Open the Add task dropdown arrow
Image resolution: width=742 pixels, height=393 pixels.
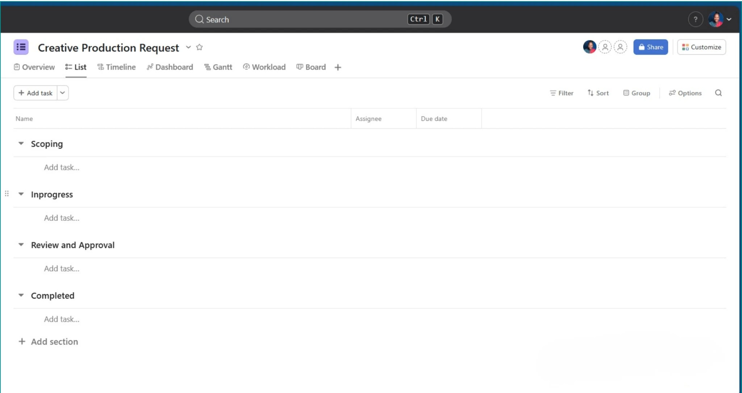62,93
